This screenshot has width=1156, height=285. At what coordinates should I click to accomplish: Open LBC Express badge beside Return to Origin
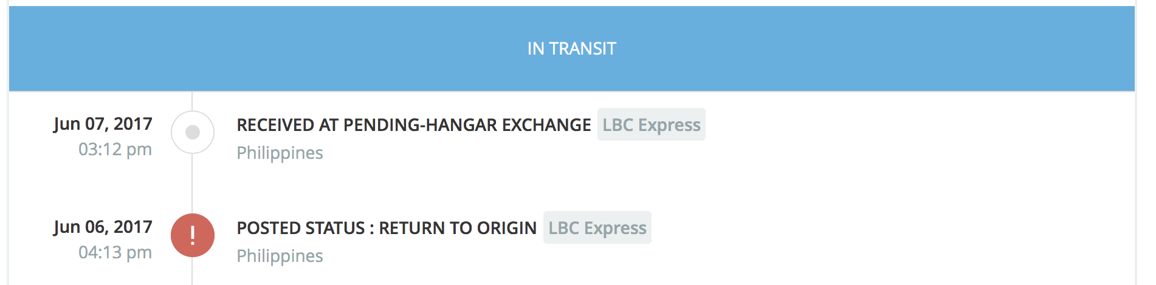pyautogui.click(x=597, y=228)
